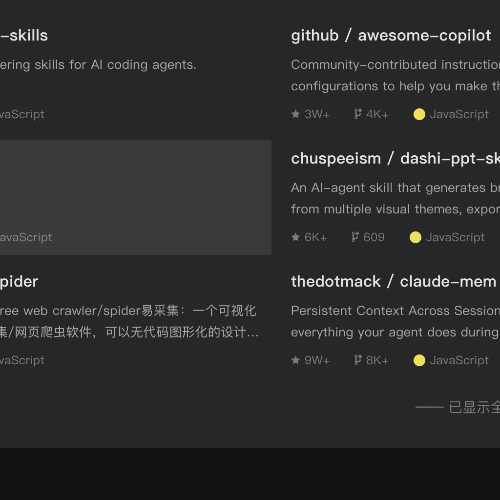
Task: Click the Community-contributed instructions description text
Action: pyautogui.click(x=396, y=75)
